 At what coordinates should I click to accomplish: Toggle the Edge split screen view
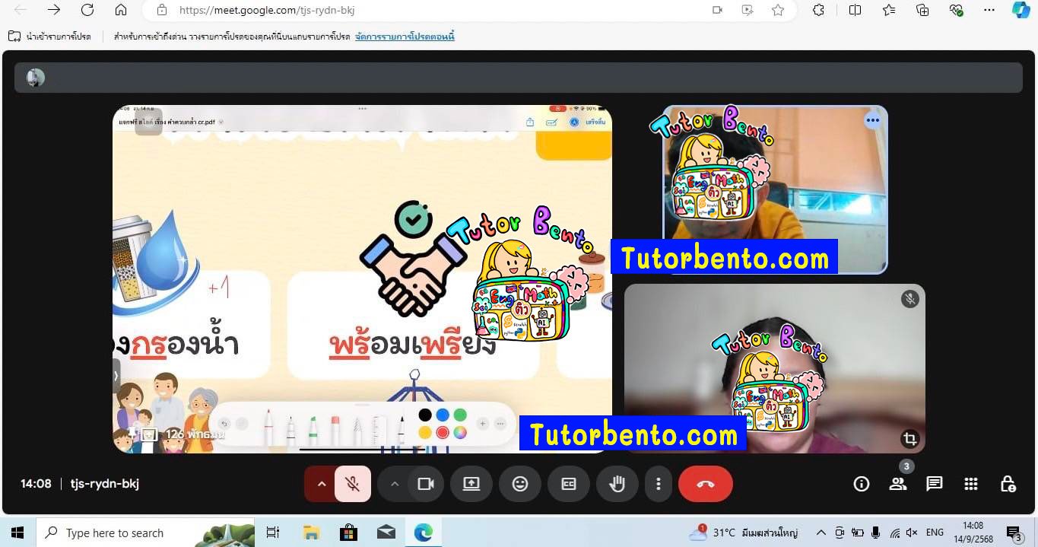[x=855, y=10]
